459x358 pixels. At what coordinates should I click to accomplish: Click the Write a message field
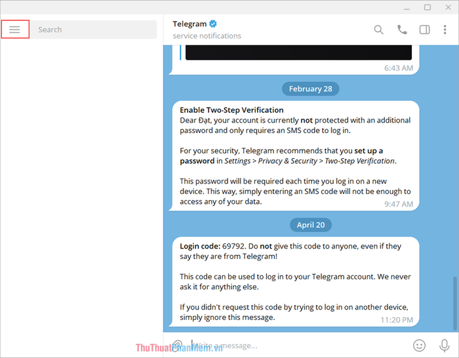coord(298,346)
